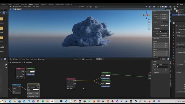This screenshot has height=104, width=185.
Task: Click the material browse sphere icon
Action: click(x=83, y=59)
